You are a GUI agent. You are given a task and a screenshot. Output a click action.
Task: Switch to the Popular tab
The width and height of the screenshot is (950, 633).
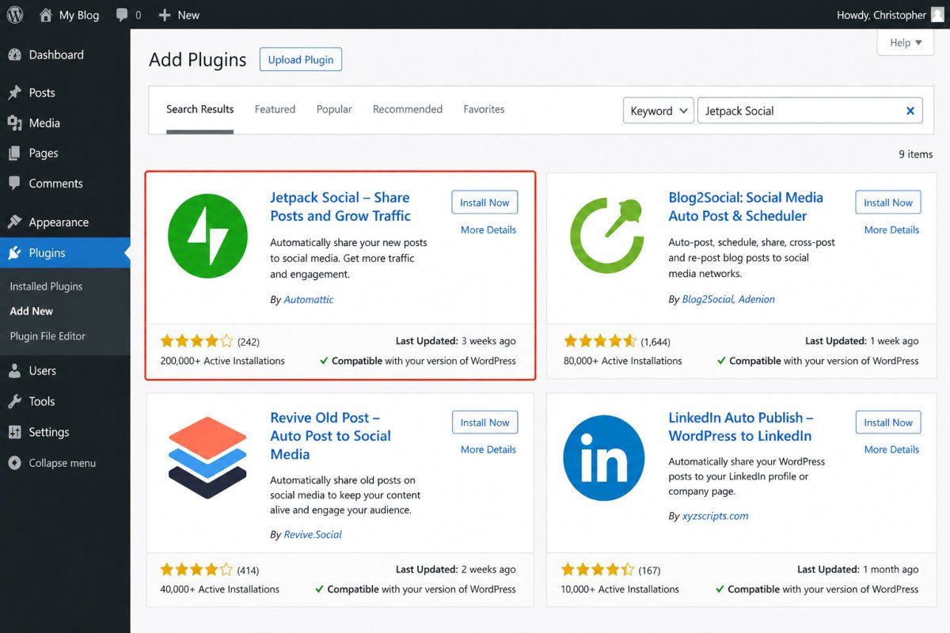coord(334,109)
